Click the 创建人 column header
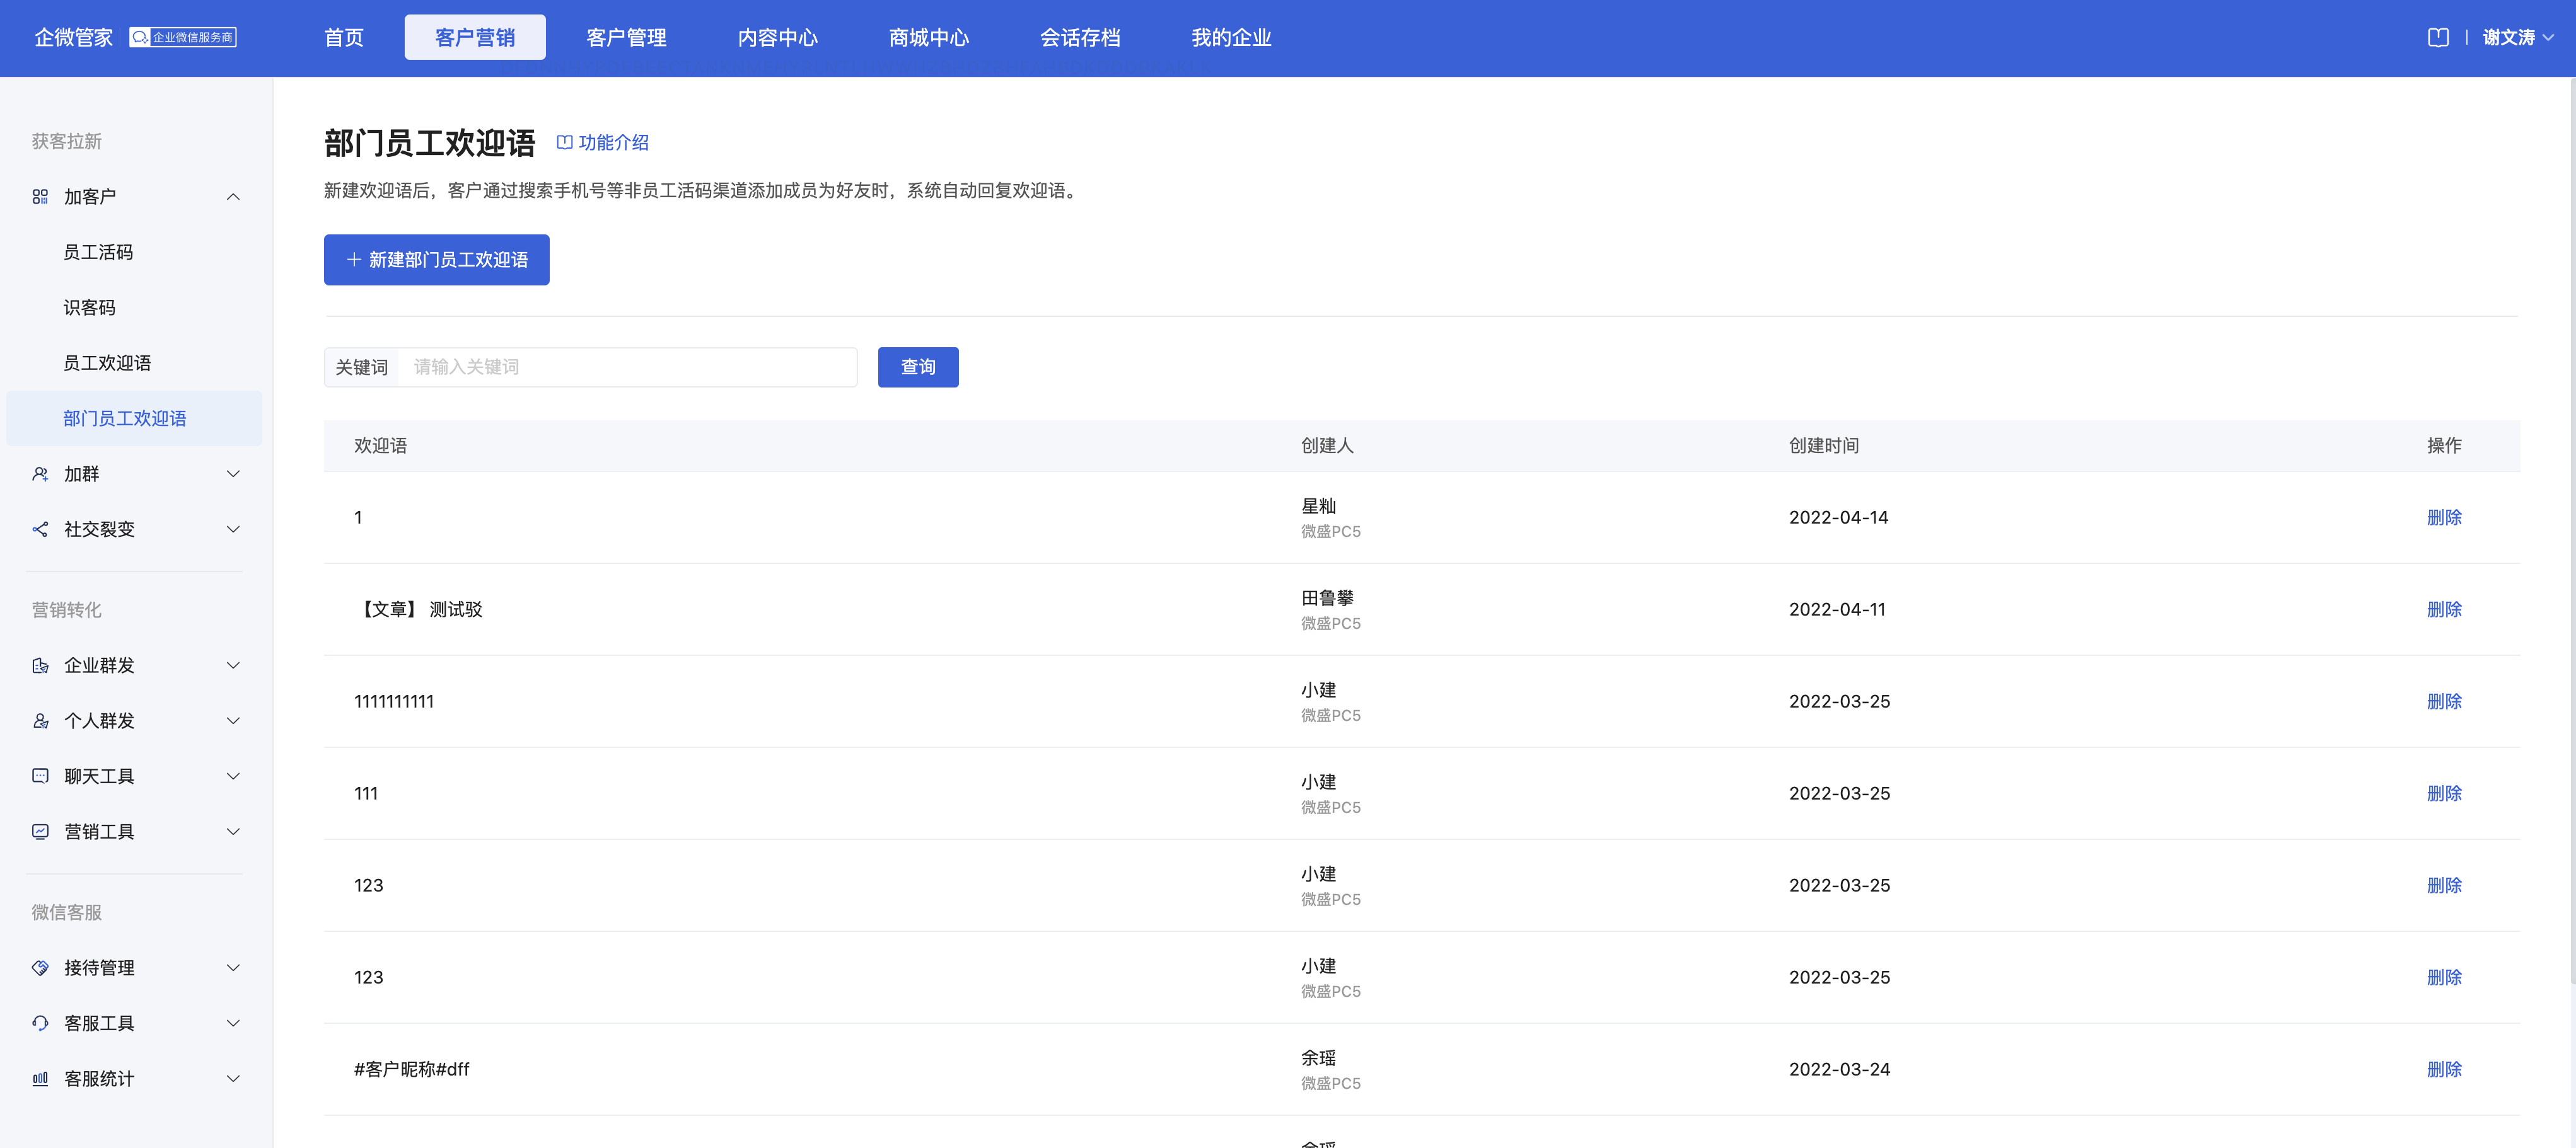The height and width of the screenshot is (1148, 2576). coord(1327,445)
